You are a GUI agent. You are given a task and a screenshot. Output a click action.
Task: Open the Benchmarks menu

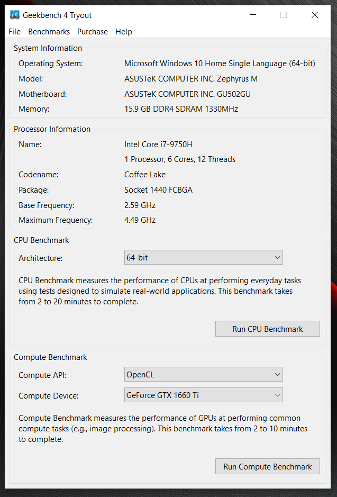pyautogui.click(x=49, y=32)
